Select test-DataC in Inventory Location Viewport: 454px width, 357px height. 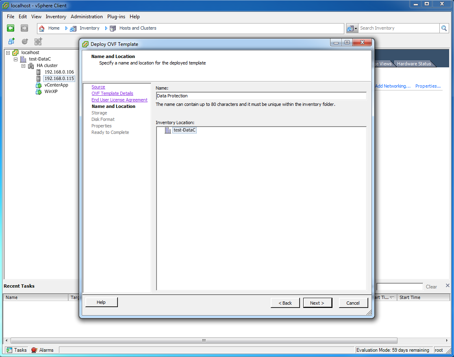point(185,130)
